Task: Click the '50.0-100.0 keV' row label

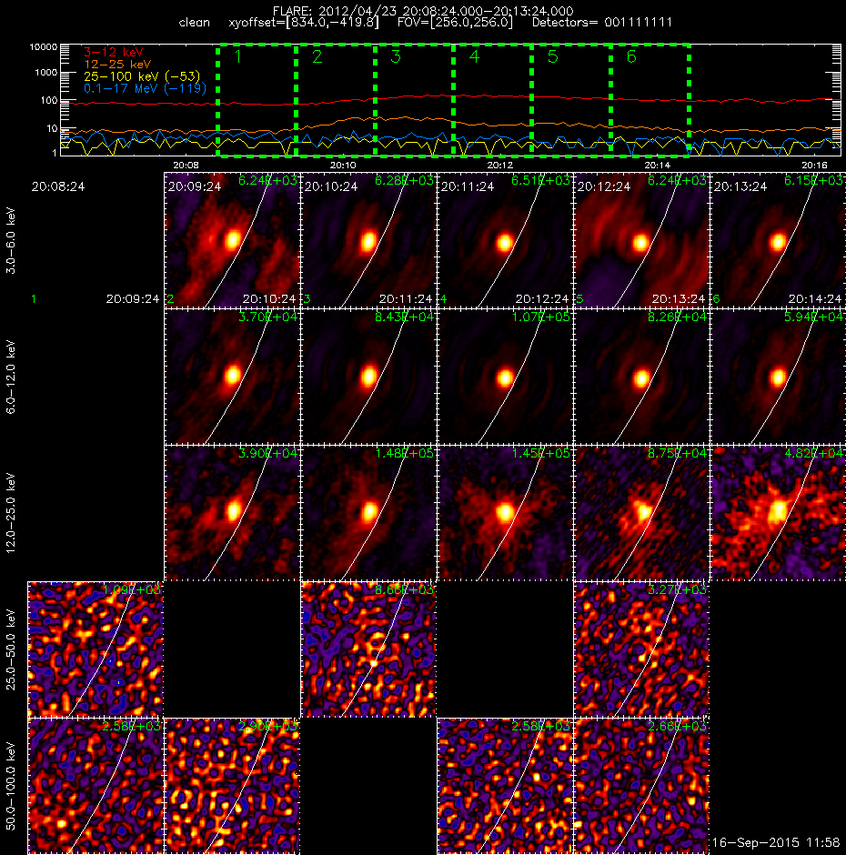Action: pos(11,786)
